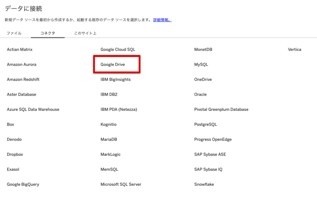This screenshot has height=197, width=317.
Task: Select Azure SQL Data Warehouse
Action: [x=33, y=109]
